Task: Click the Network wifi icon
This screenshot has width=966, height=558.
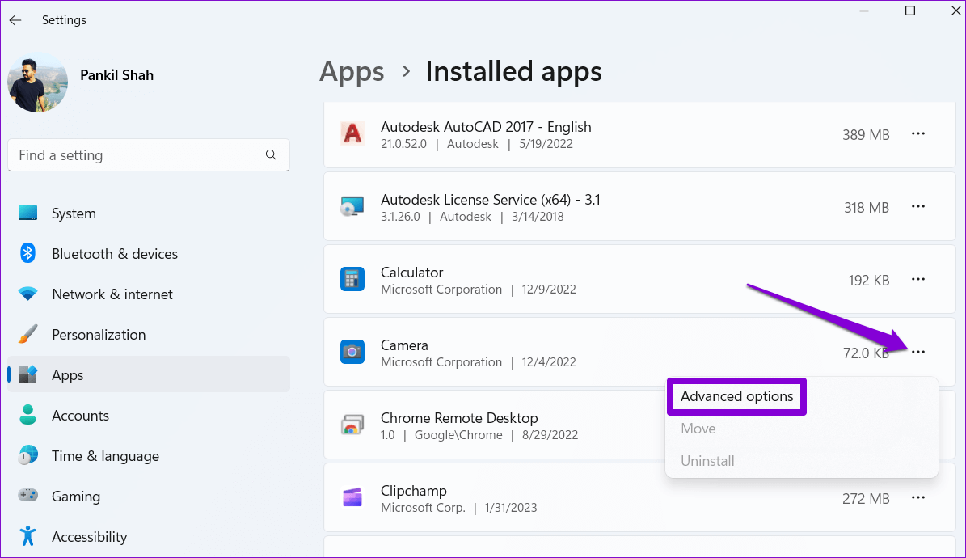Action: [27, 294]
